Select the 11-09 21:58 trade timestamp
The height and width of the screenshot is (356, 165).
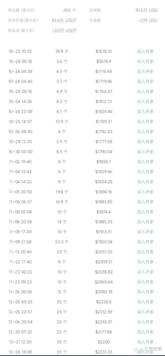tap(20, 242)
